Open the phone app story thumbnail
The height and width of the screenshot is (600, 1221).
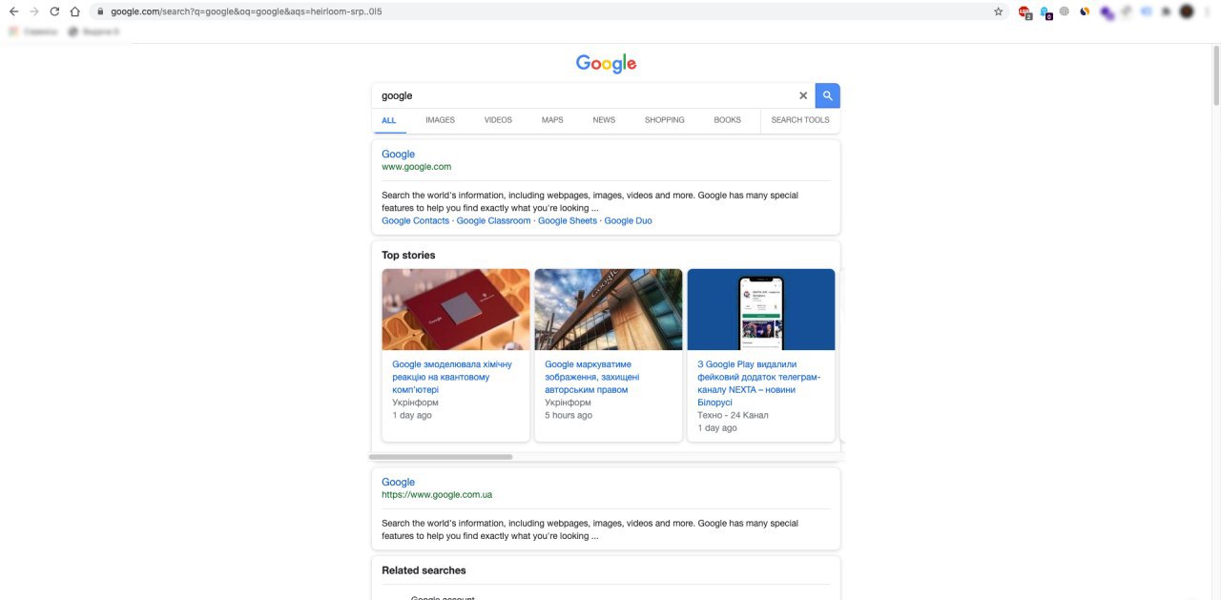[761, 309]
